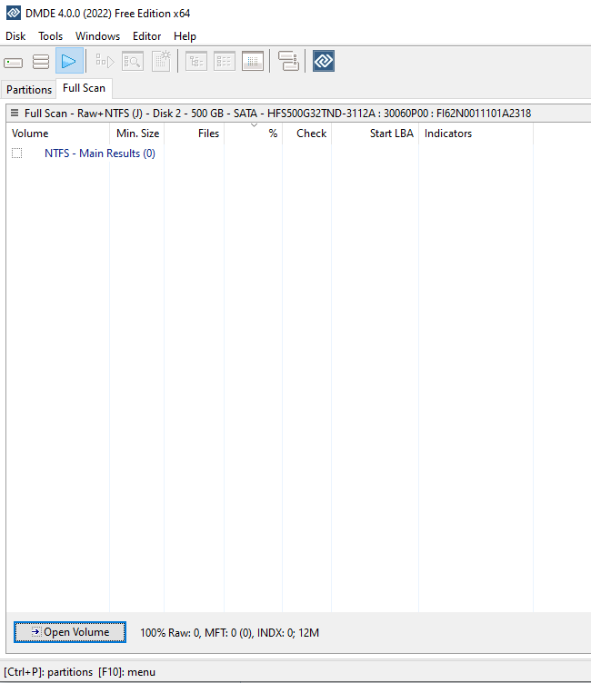
Task: Click status bar '[Ctrl+P]: partitions' hint
Action: [48, 672]
